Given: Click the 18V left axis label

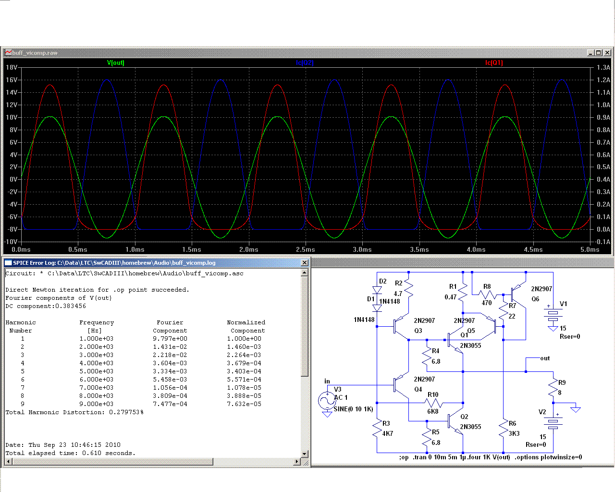Looking at the screenshot, I should coord(12,67).
